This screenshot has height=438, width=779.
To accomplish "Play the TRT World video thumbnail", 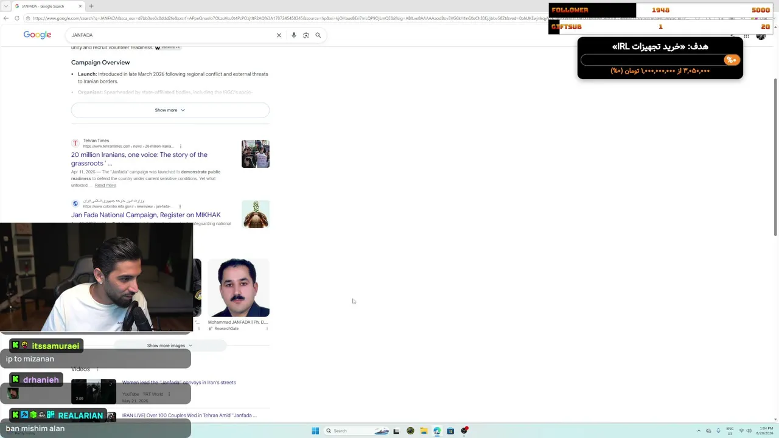I will pyautogui.click(x=94, y=391).
